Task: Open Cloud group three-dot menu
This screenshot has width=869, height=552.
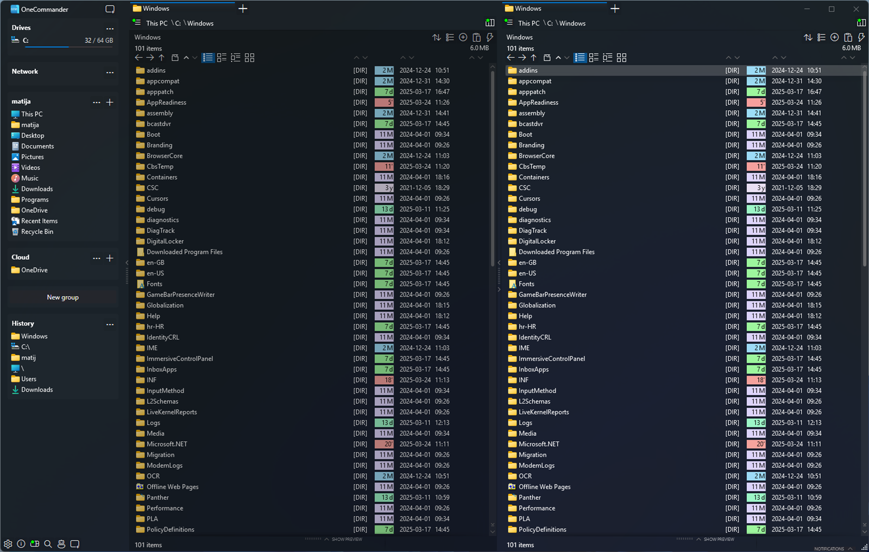Action: (96, 258)
